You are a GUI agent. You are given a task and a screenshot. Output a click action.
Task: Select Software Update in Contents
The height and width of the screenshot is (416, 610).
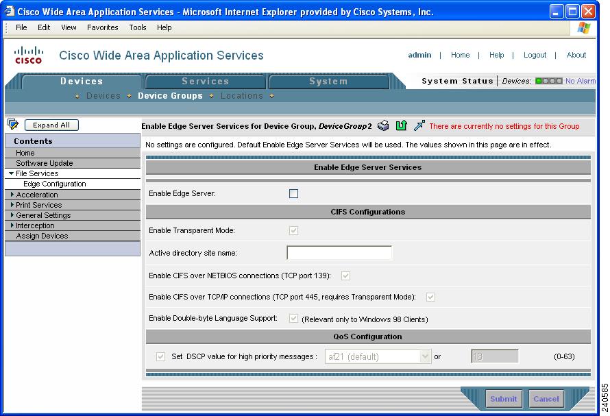pyautogui.click(x=73, y=163)
